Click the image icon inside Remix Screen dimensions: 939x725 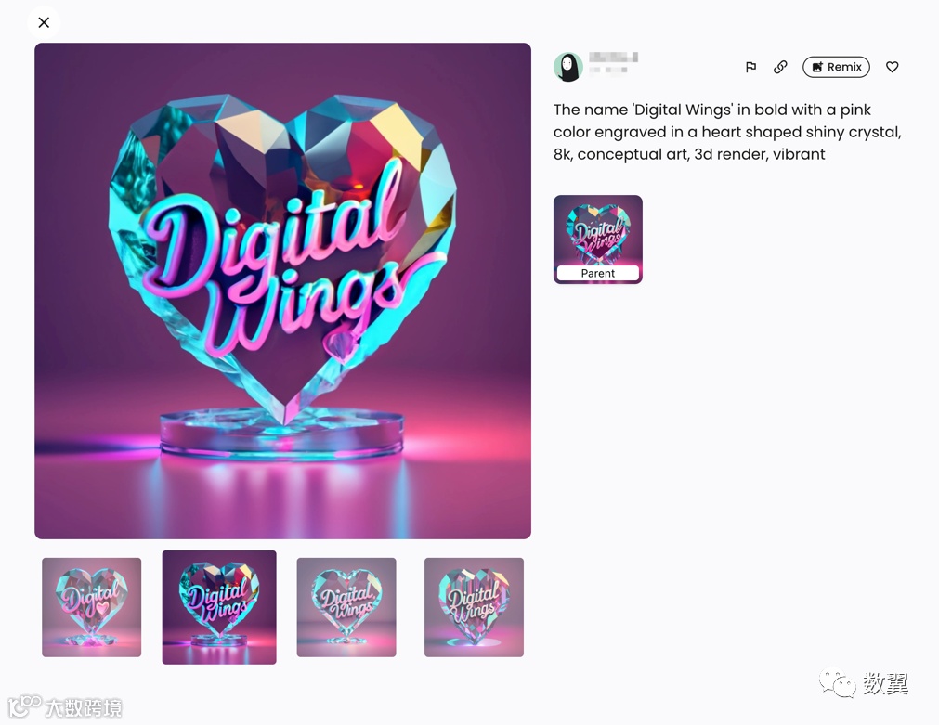pos(817,67)
